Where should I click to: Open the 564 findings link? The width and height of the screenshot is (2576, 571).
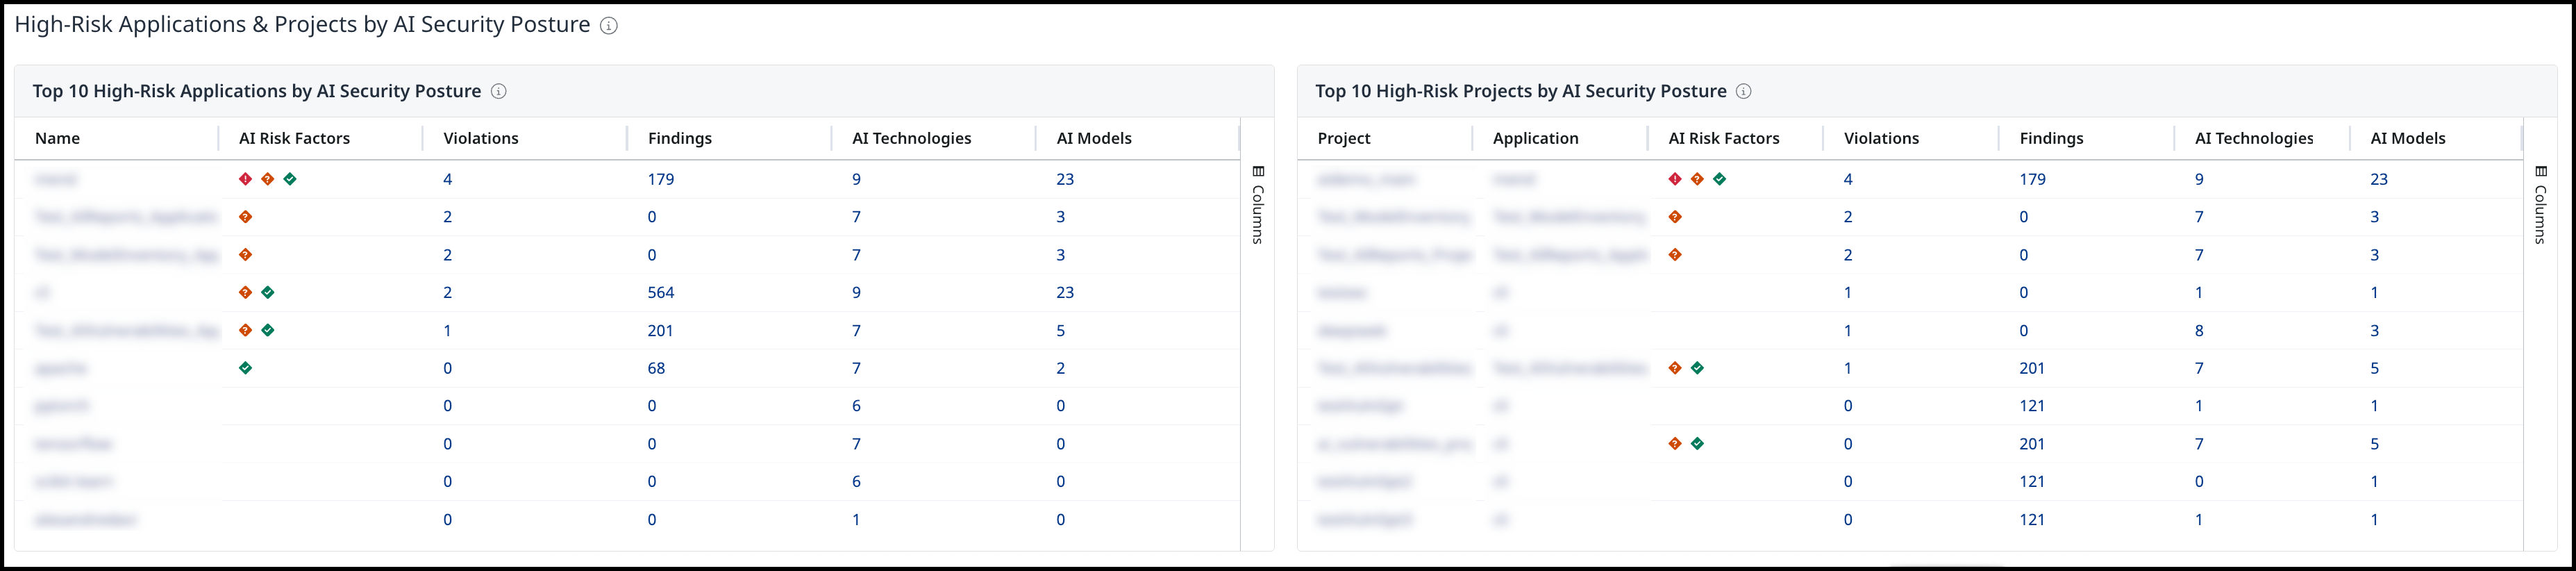coord(660,292)
